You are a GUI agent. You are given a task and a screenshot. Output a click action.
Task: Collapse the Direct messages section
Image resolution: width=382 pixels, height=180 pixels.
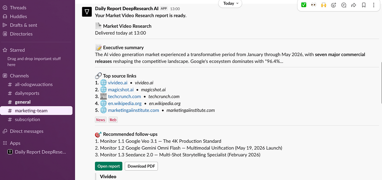click(x=26, y=131)
